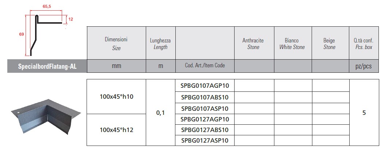Viewport: 388px width, 158px height.
Task: Click the Dimensioni Size column header
Action: coord(116,43)
